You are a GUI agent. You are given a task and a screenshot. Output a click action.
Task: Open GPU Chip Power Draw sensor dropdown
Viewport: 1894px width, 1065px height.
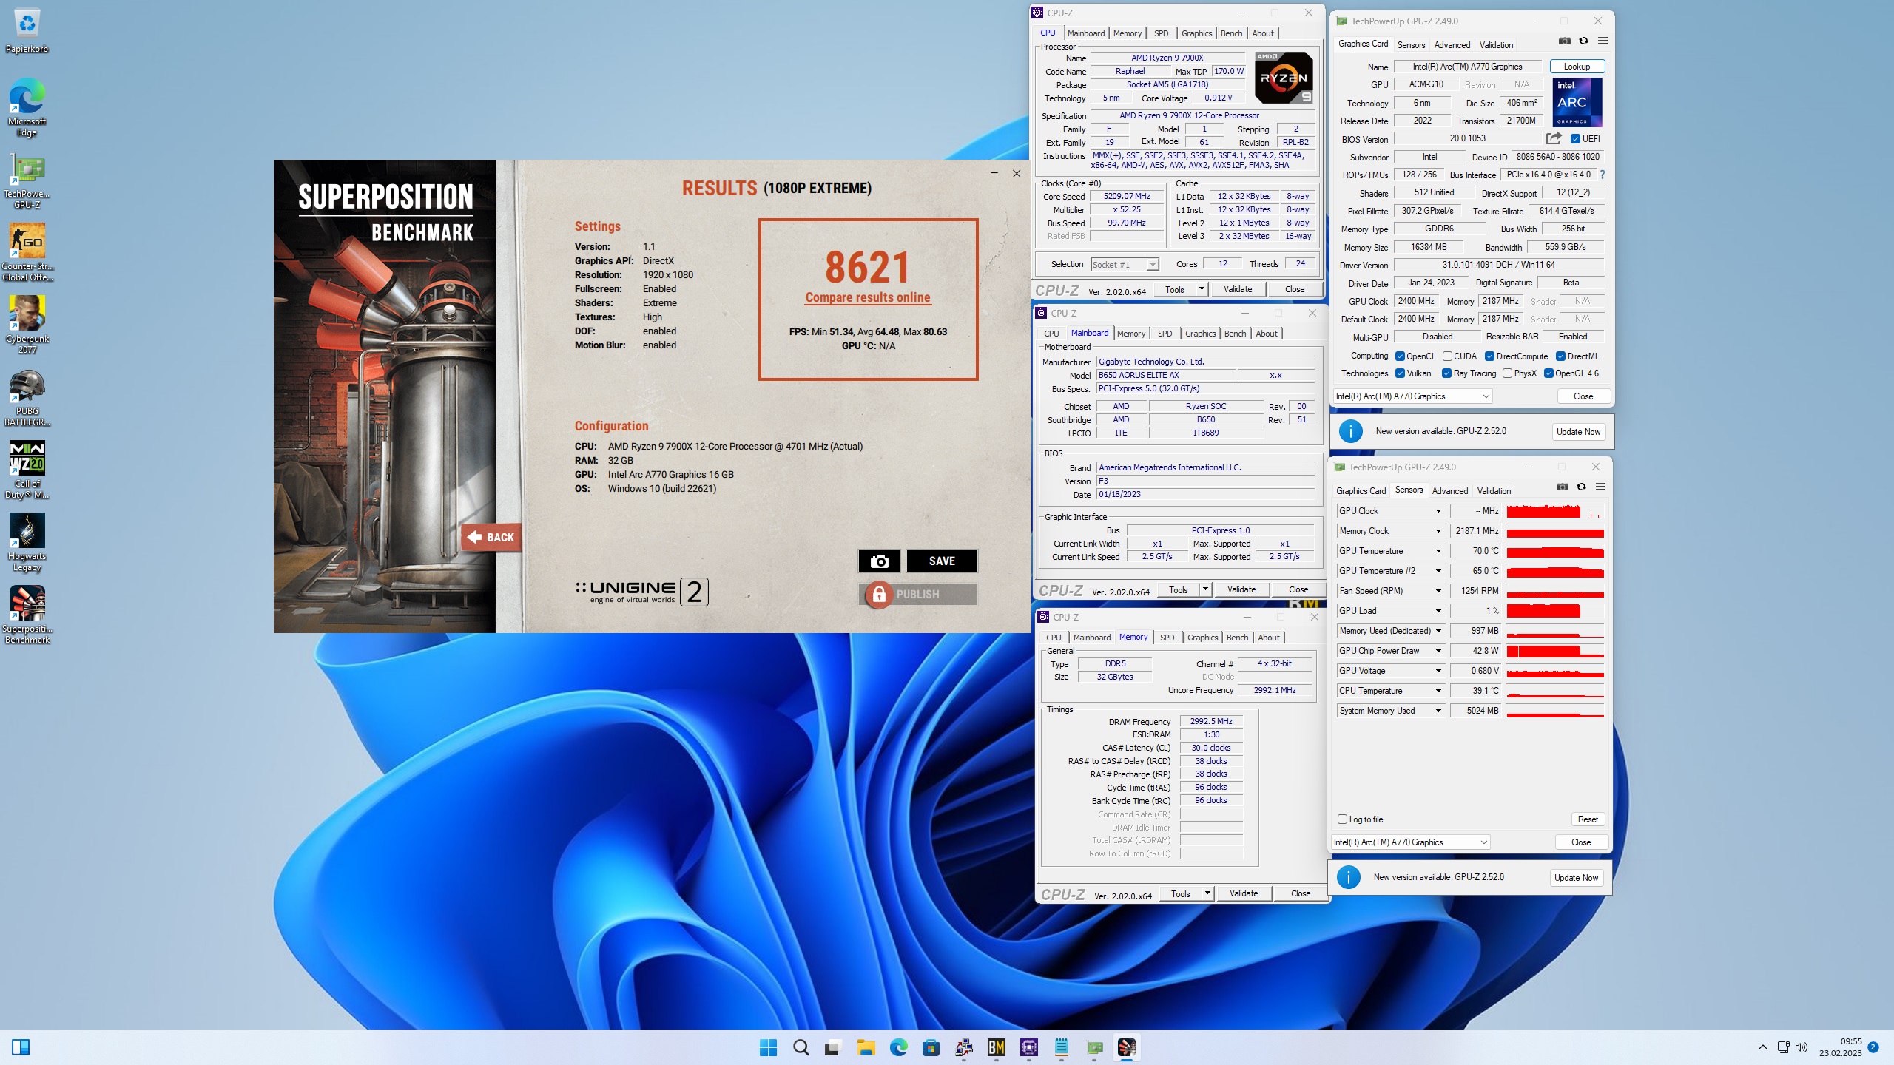coord(1438,651)
